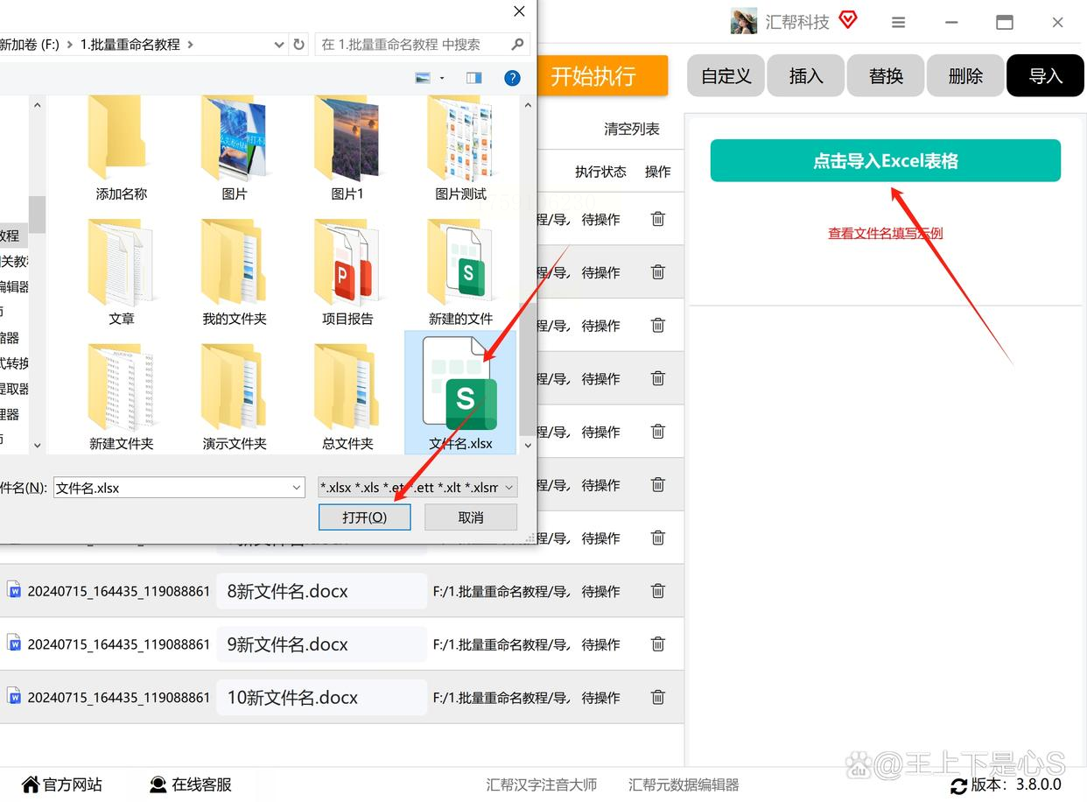The width and height of the screenshot is (1087, 802).
Task: Expand the address path history dropdown
Action: click(x=279, y=44)
